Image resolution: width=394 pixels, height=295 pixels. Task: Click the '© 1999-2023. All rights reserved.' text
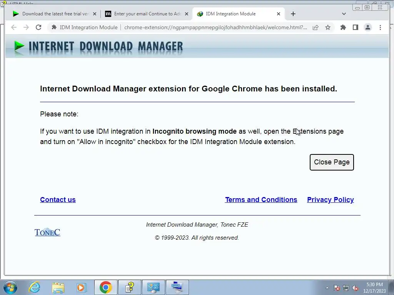197,238
